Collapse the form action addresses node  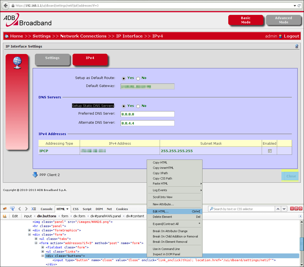click(36, 243)
